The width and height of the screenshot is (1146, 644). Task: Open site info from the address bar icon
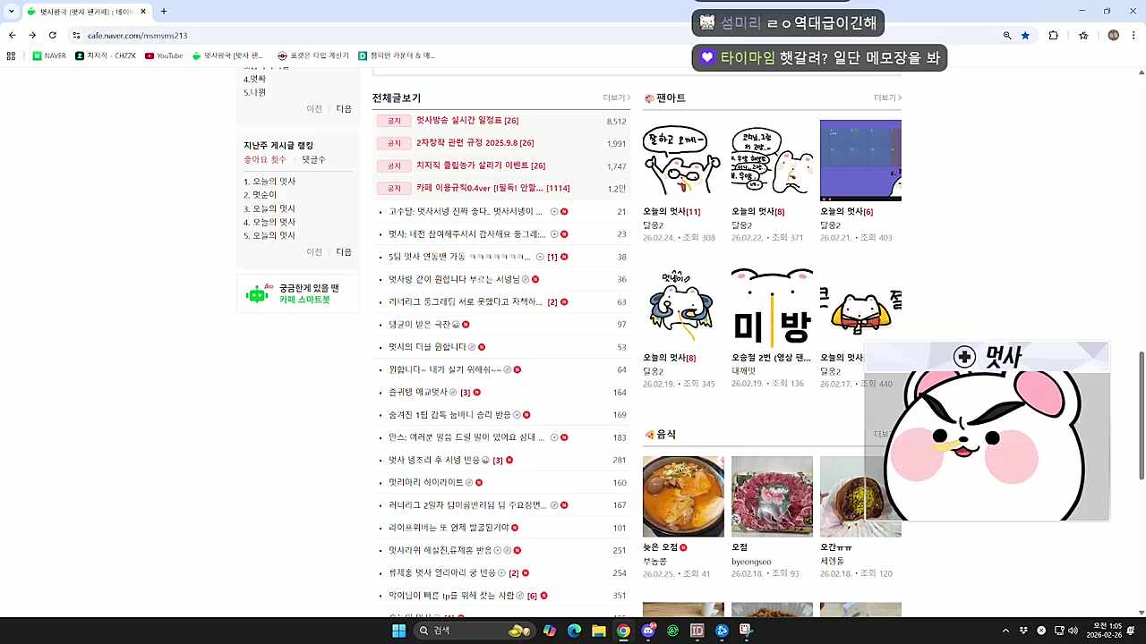pos(76,35)
